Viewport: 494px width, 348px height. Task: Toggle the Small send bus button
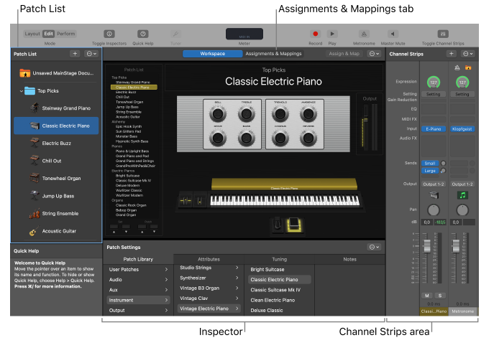point(430,163)
